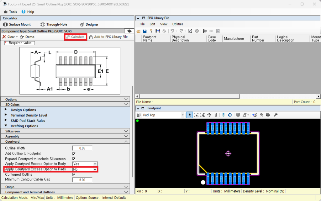
Task: Click the print icon in Footprint toolbar
Action: coord(268,115)
